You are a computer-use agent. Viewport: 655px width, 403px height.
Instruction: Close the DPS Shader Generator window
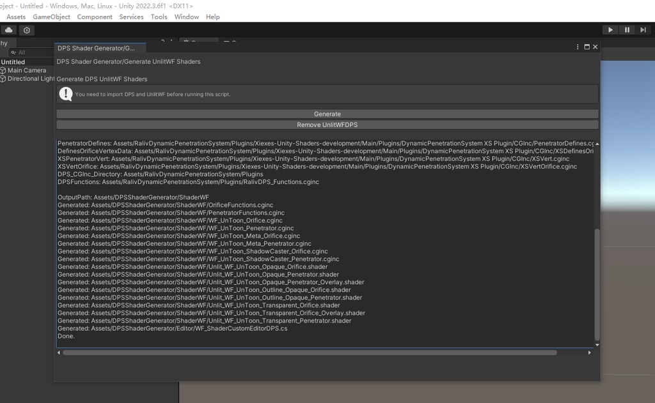click(596, 47)
